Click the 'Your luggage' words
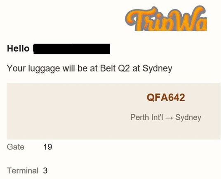 point(33,69)
